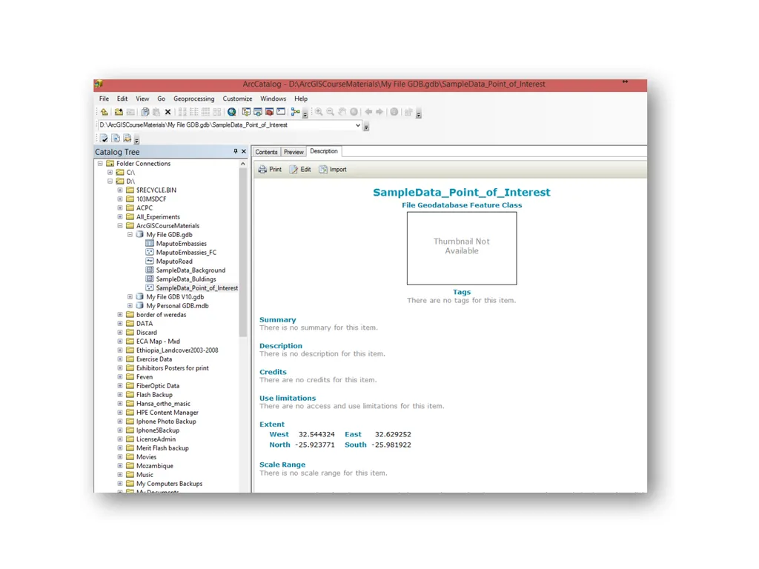Click the Connect To Folder icon
The width and height of the screenshot is (759, 569).
[119, 113]
